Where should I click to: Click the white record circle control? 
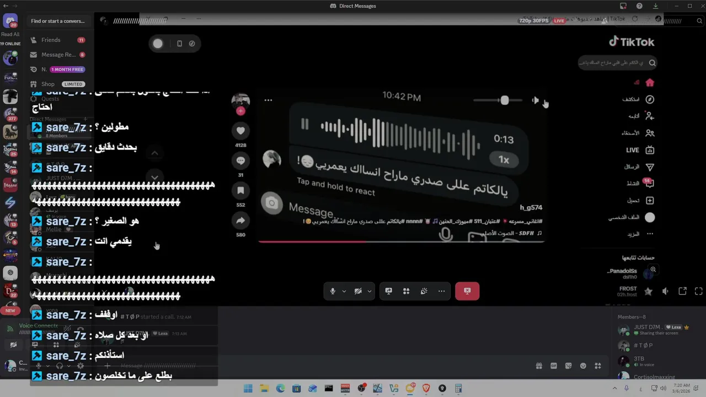(x=158, y=44)
